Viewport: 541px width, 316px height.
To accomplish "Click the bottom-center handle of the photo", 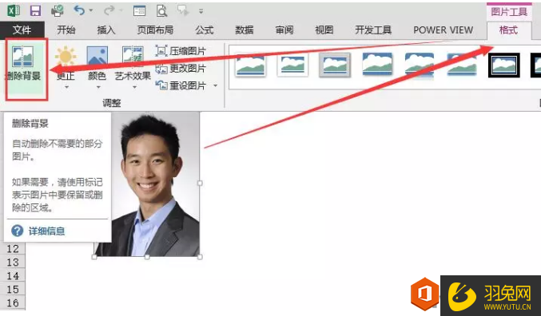I will tap(147, 257).
